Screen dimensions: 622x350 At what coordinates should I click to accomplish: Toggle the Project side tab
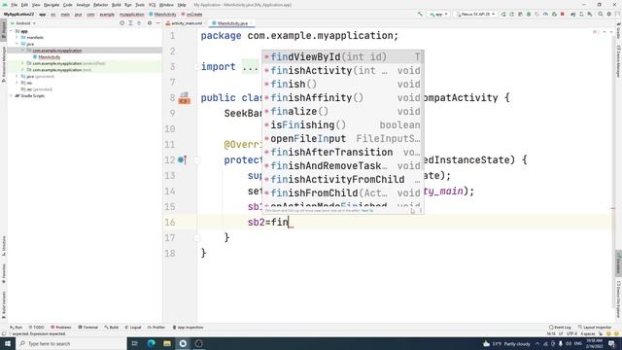pos(4,29)
